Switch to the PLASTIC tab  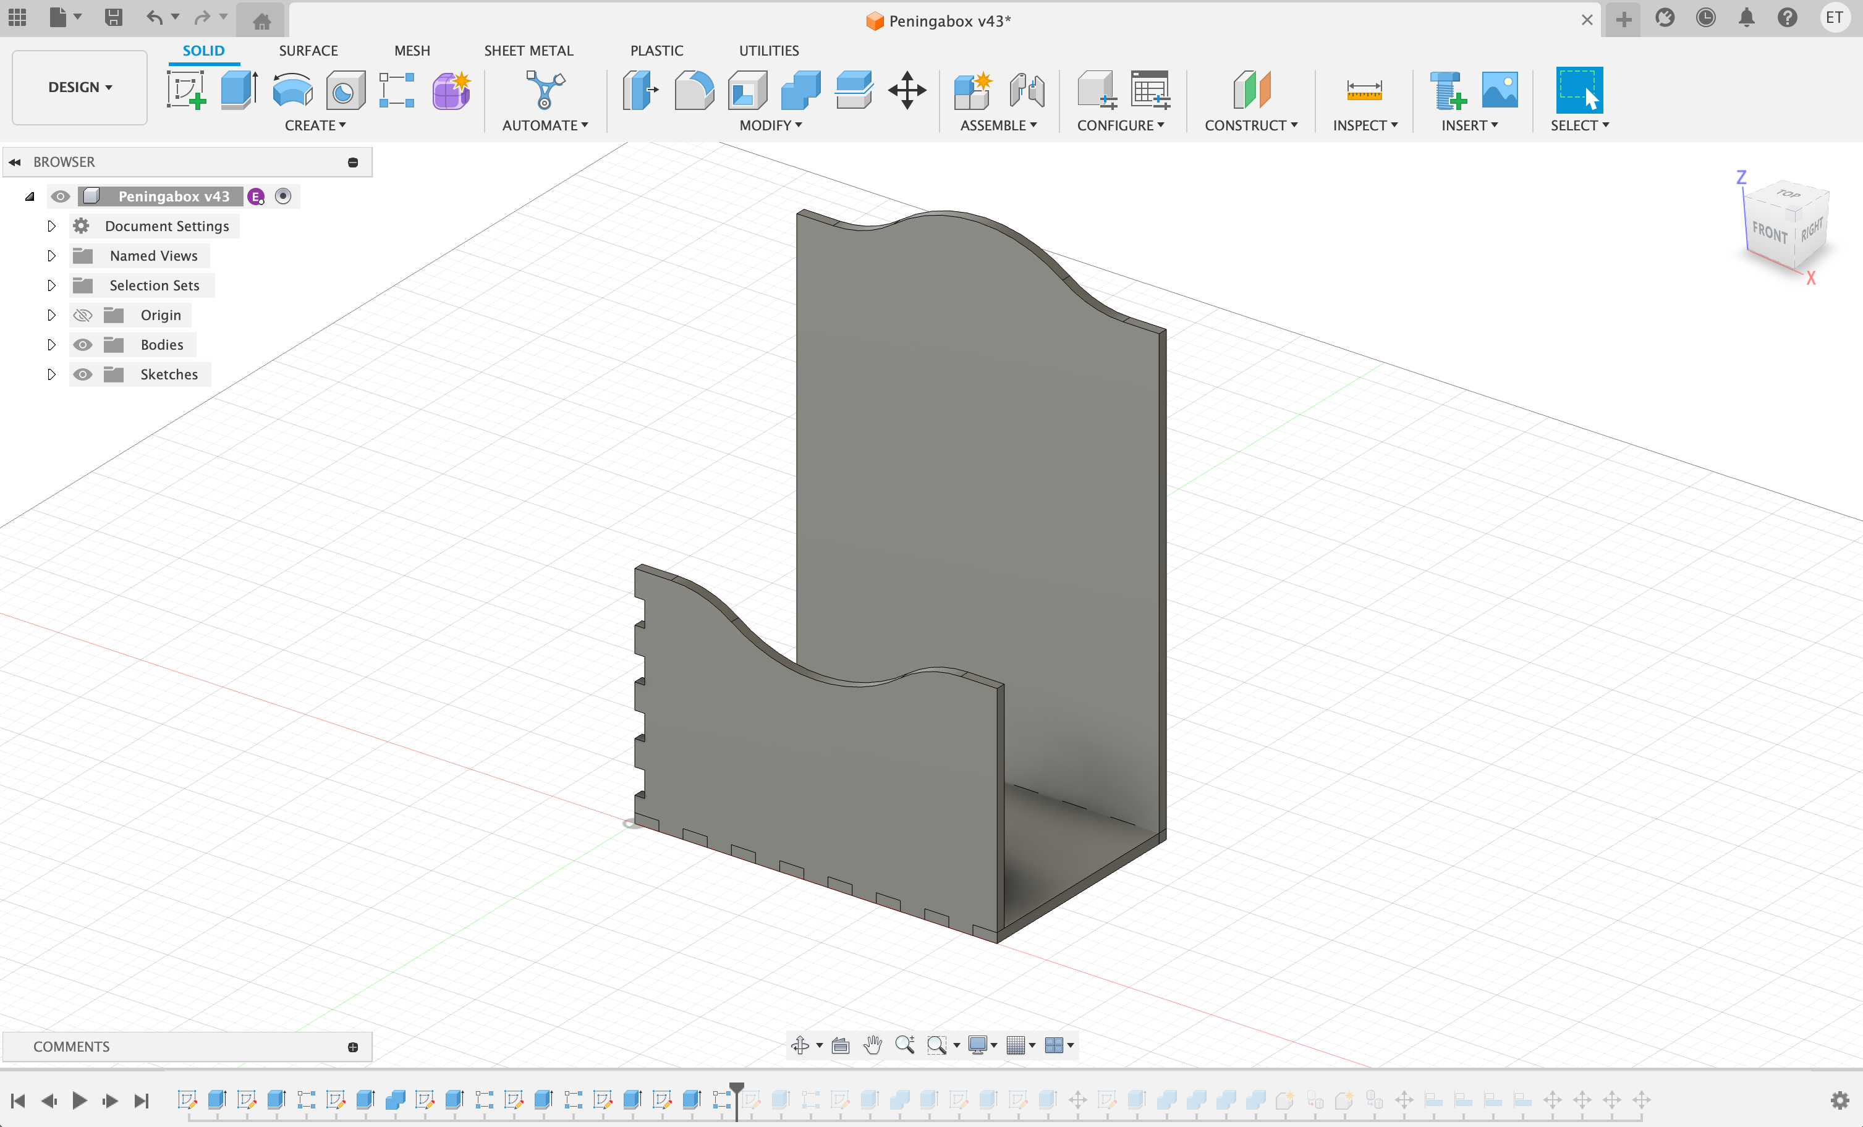click(656, 51)
